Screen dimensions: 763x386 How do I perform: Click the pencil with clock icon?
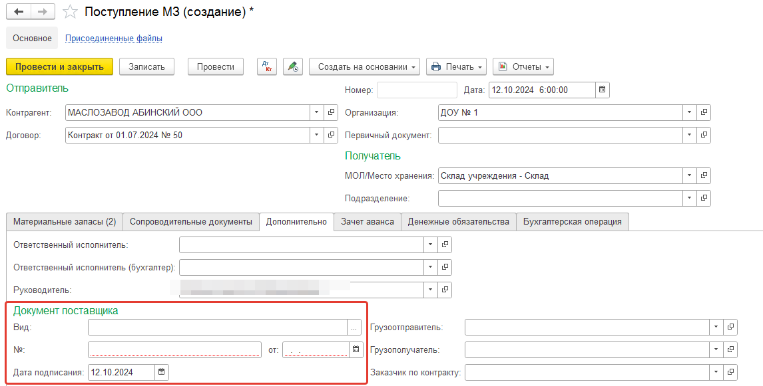click(x=292, y=66)
